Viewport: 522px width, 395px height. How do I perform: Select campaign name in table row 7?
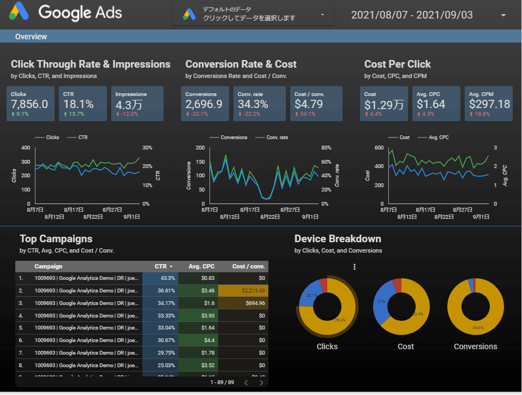point(87,352)
